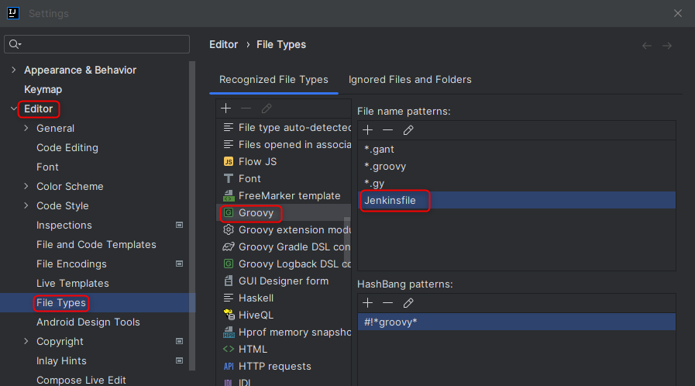The image size is (695, 386).
Task: Switch to Recognized File Types tab
Action: [x=274, y=80]
